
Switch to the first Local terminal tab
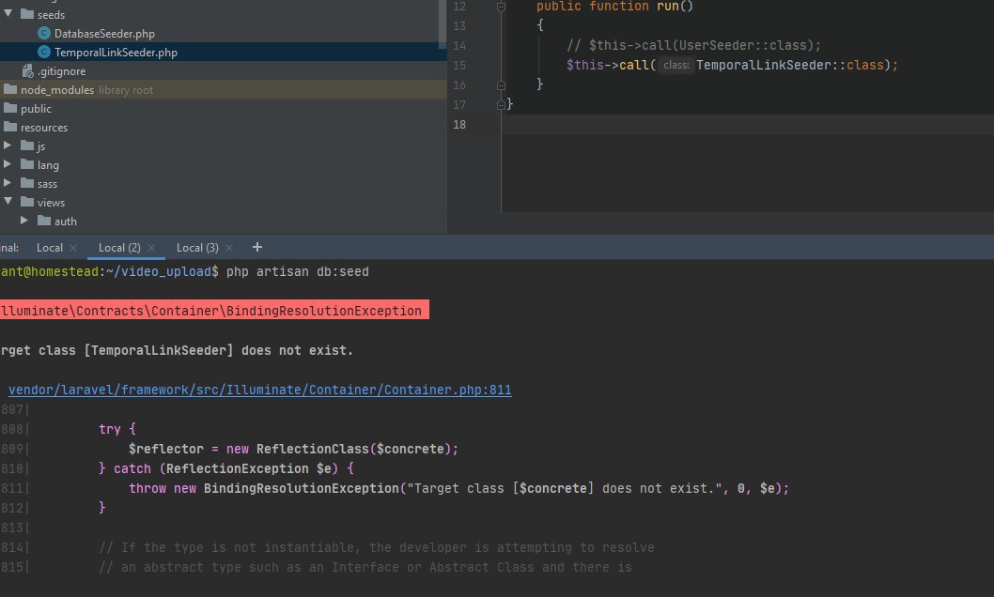[49, 248]
